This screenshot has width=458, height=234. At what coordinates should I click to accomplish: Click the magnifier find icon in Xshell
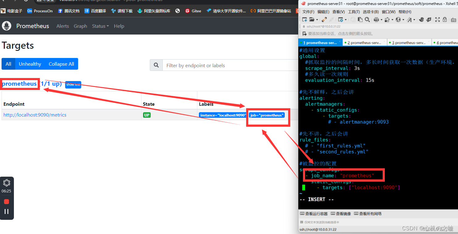click(367, 20)
